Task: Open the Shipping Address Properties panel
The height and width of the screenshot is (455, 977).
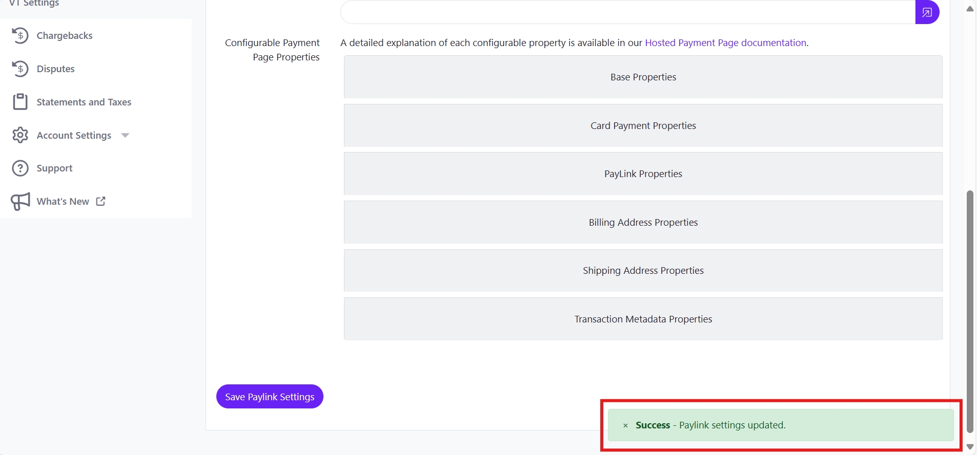Action: click(643, 270)
